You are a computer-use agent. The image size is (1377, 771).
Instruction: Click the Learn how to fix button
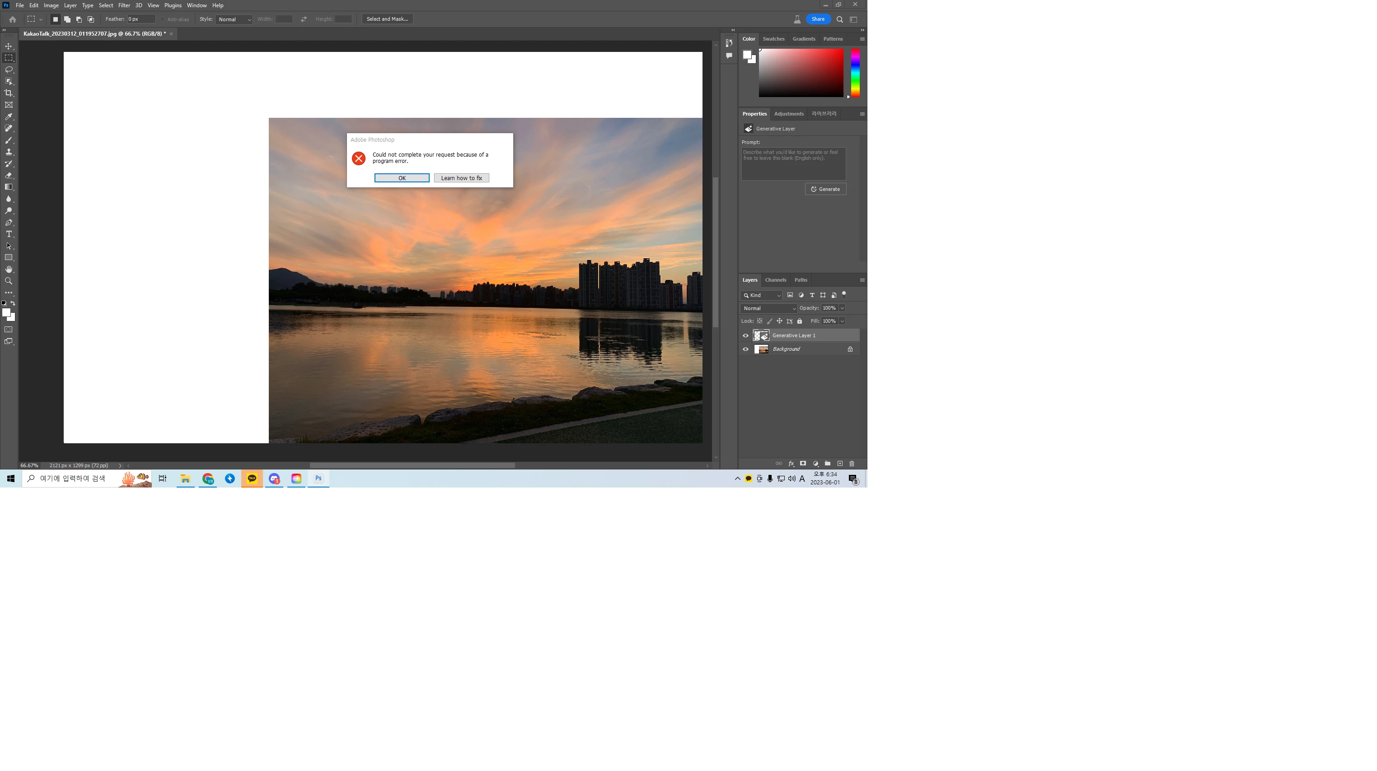click(461, 178)
